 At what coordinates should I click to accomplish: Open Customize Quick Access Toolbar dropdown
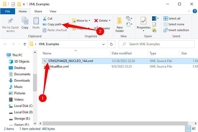pyautogui.click(x=24, y=4)
